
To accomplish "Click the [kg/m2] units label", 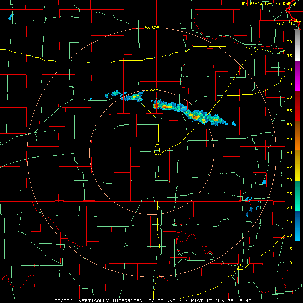I will pos(283,24).
